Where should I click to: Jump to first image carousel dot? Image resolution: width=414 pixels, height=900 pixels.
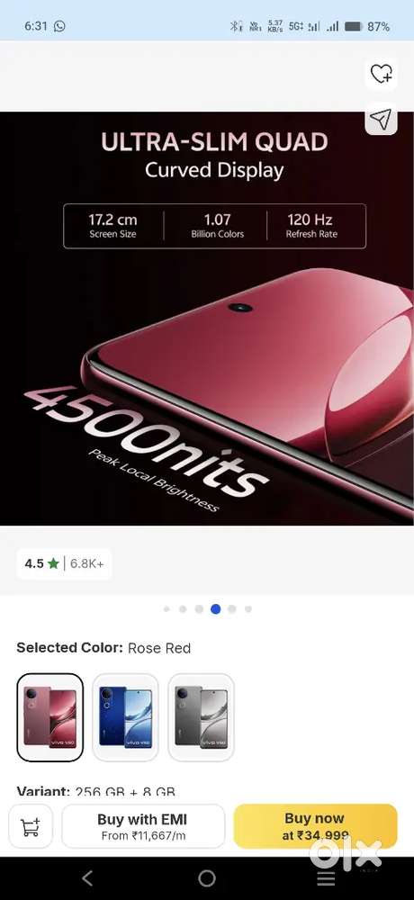(166, 609)
